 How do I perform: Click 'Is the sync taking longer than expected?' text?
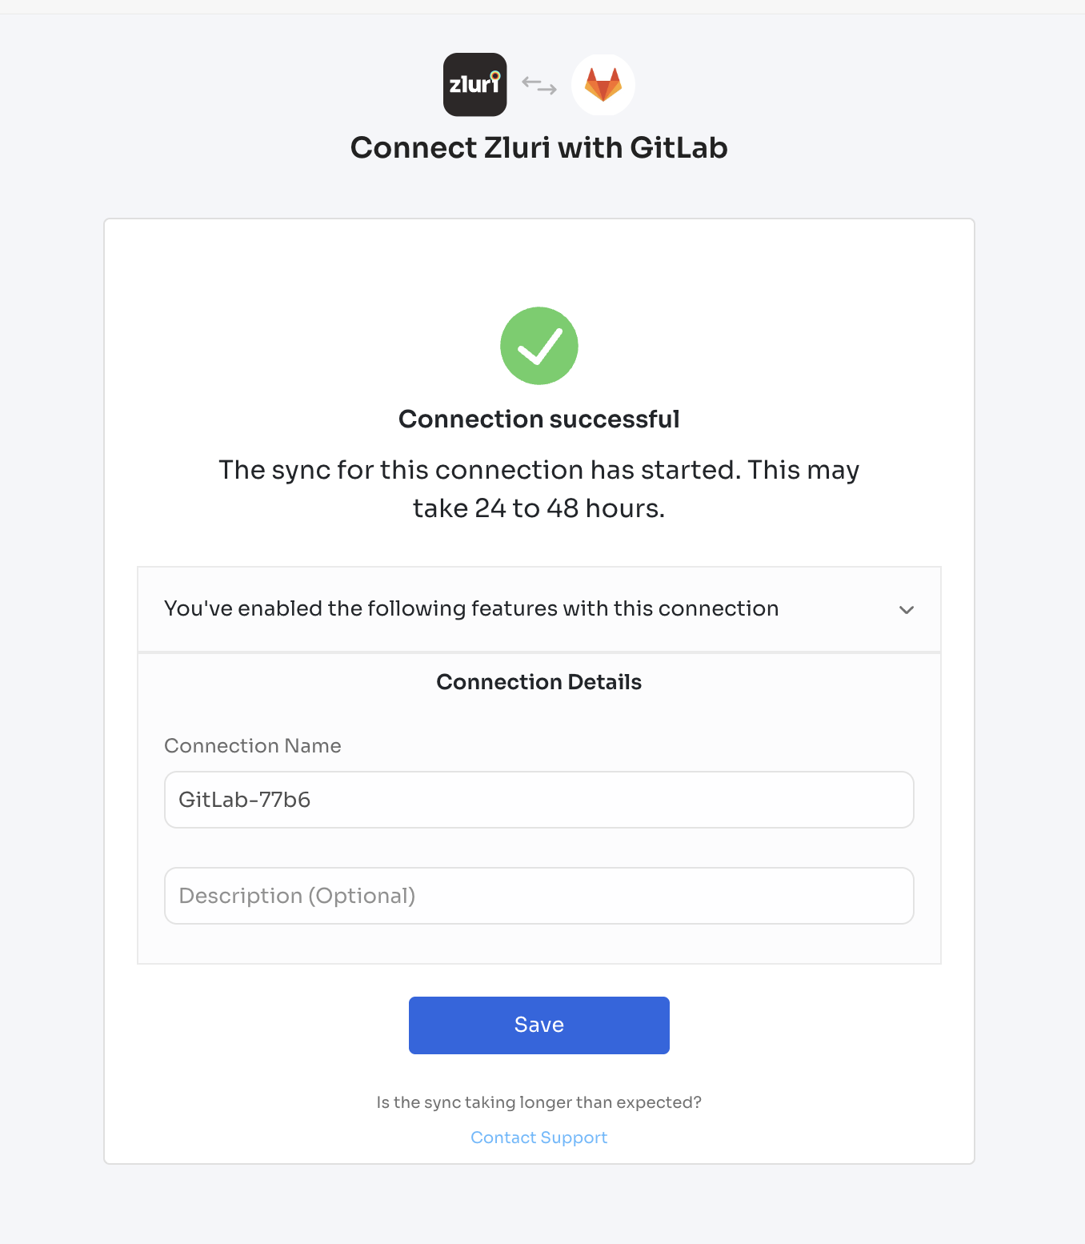pyautogui.click(x=539, y=1102)
